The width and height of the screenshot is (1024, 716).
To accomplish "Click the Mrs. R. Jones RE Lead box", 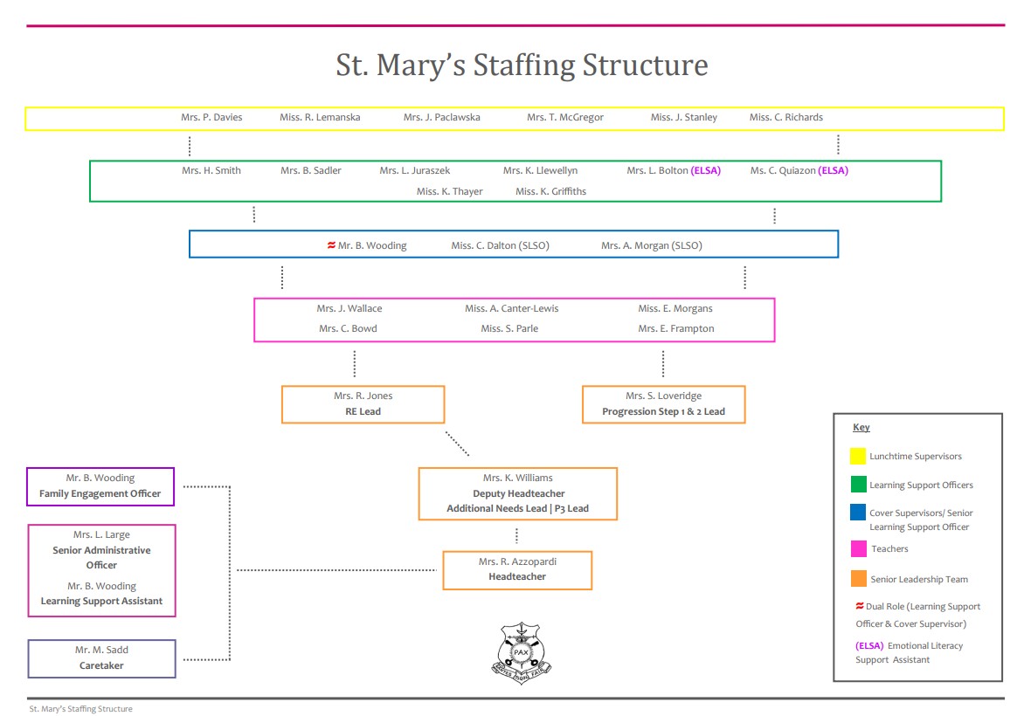I will pos(363,404).
